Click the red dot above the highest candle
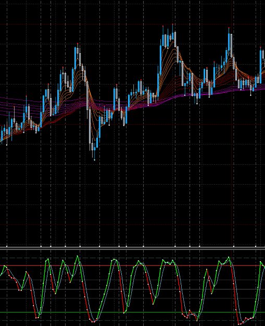Viewport: 265px width, 326px height. tap(173, 25)
